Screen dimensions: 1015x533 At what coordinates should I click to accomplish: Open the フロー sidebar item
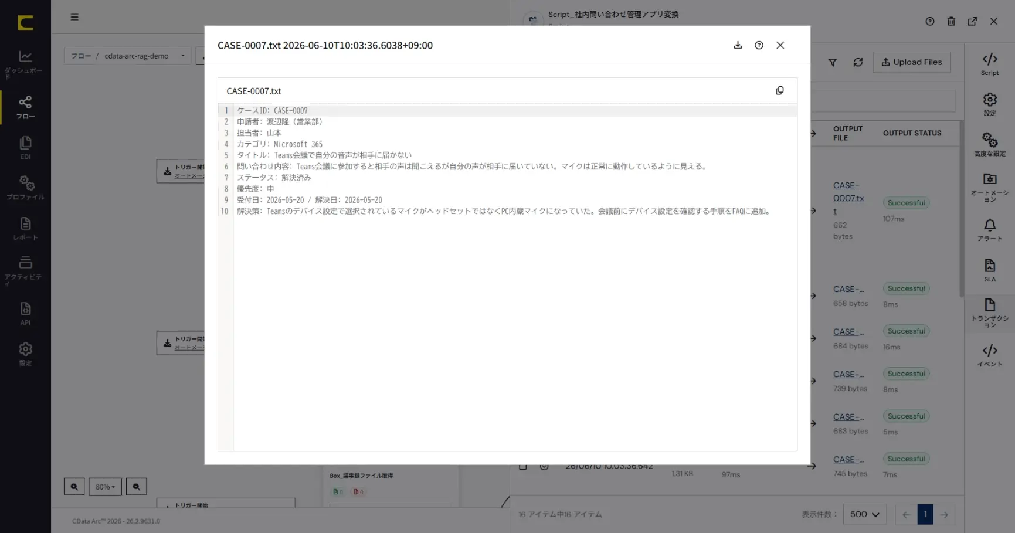tap(25, 107)
